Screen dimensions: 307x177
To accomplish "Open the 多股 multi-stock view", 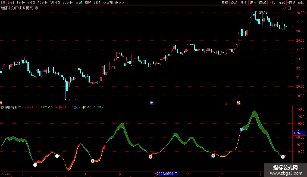I will pos(244,2).
